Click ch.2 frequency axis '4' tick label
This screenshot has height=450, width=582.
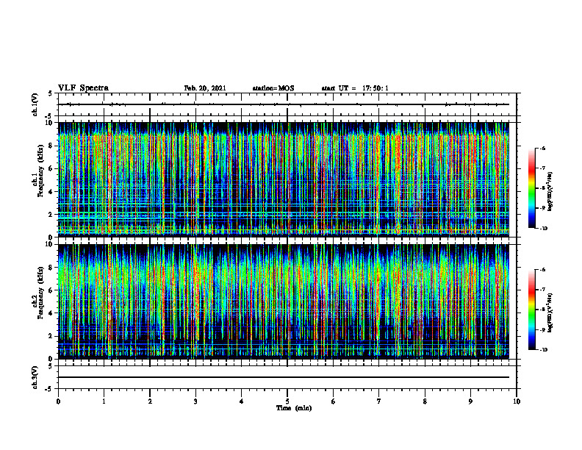(51, 313)
